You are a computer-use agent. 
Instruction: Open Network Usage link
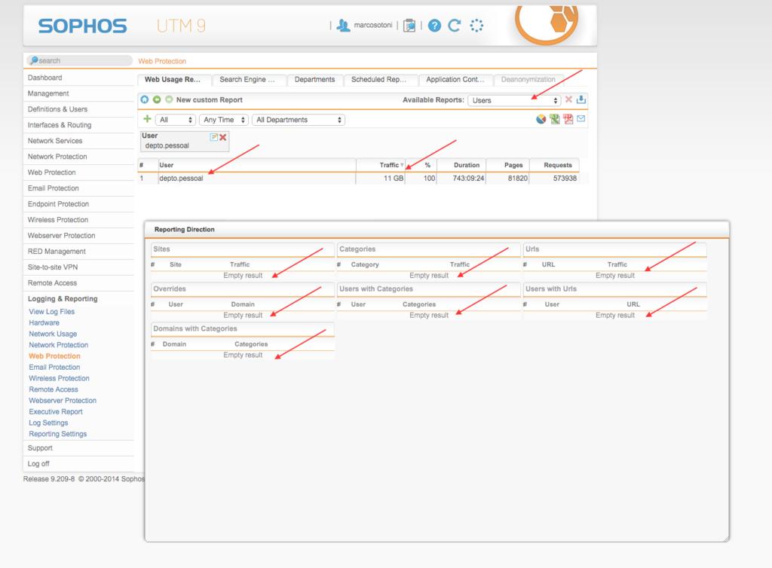pos(53,334)
